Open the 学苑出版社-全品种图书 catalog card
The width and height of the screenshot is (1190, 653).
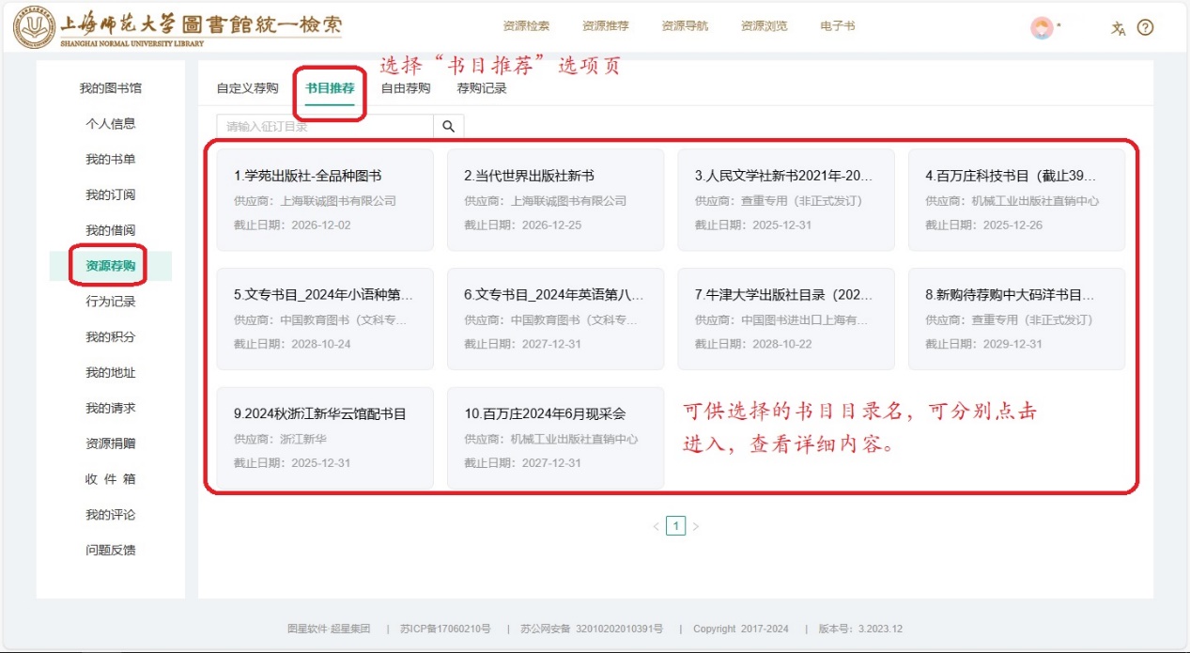pos(325,199)
